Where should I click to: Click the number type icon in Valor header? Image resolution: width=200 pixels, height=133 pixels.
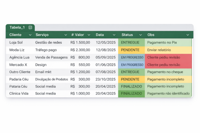(72, 35)
